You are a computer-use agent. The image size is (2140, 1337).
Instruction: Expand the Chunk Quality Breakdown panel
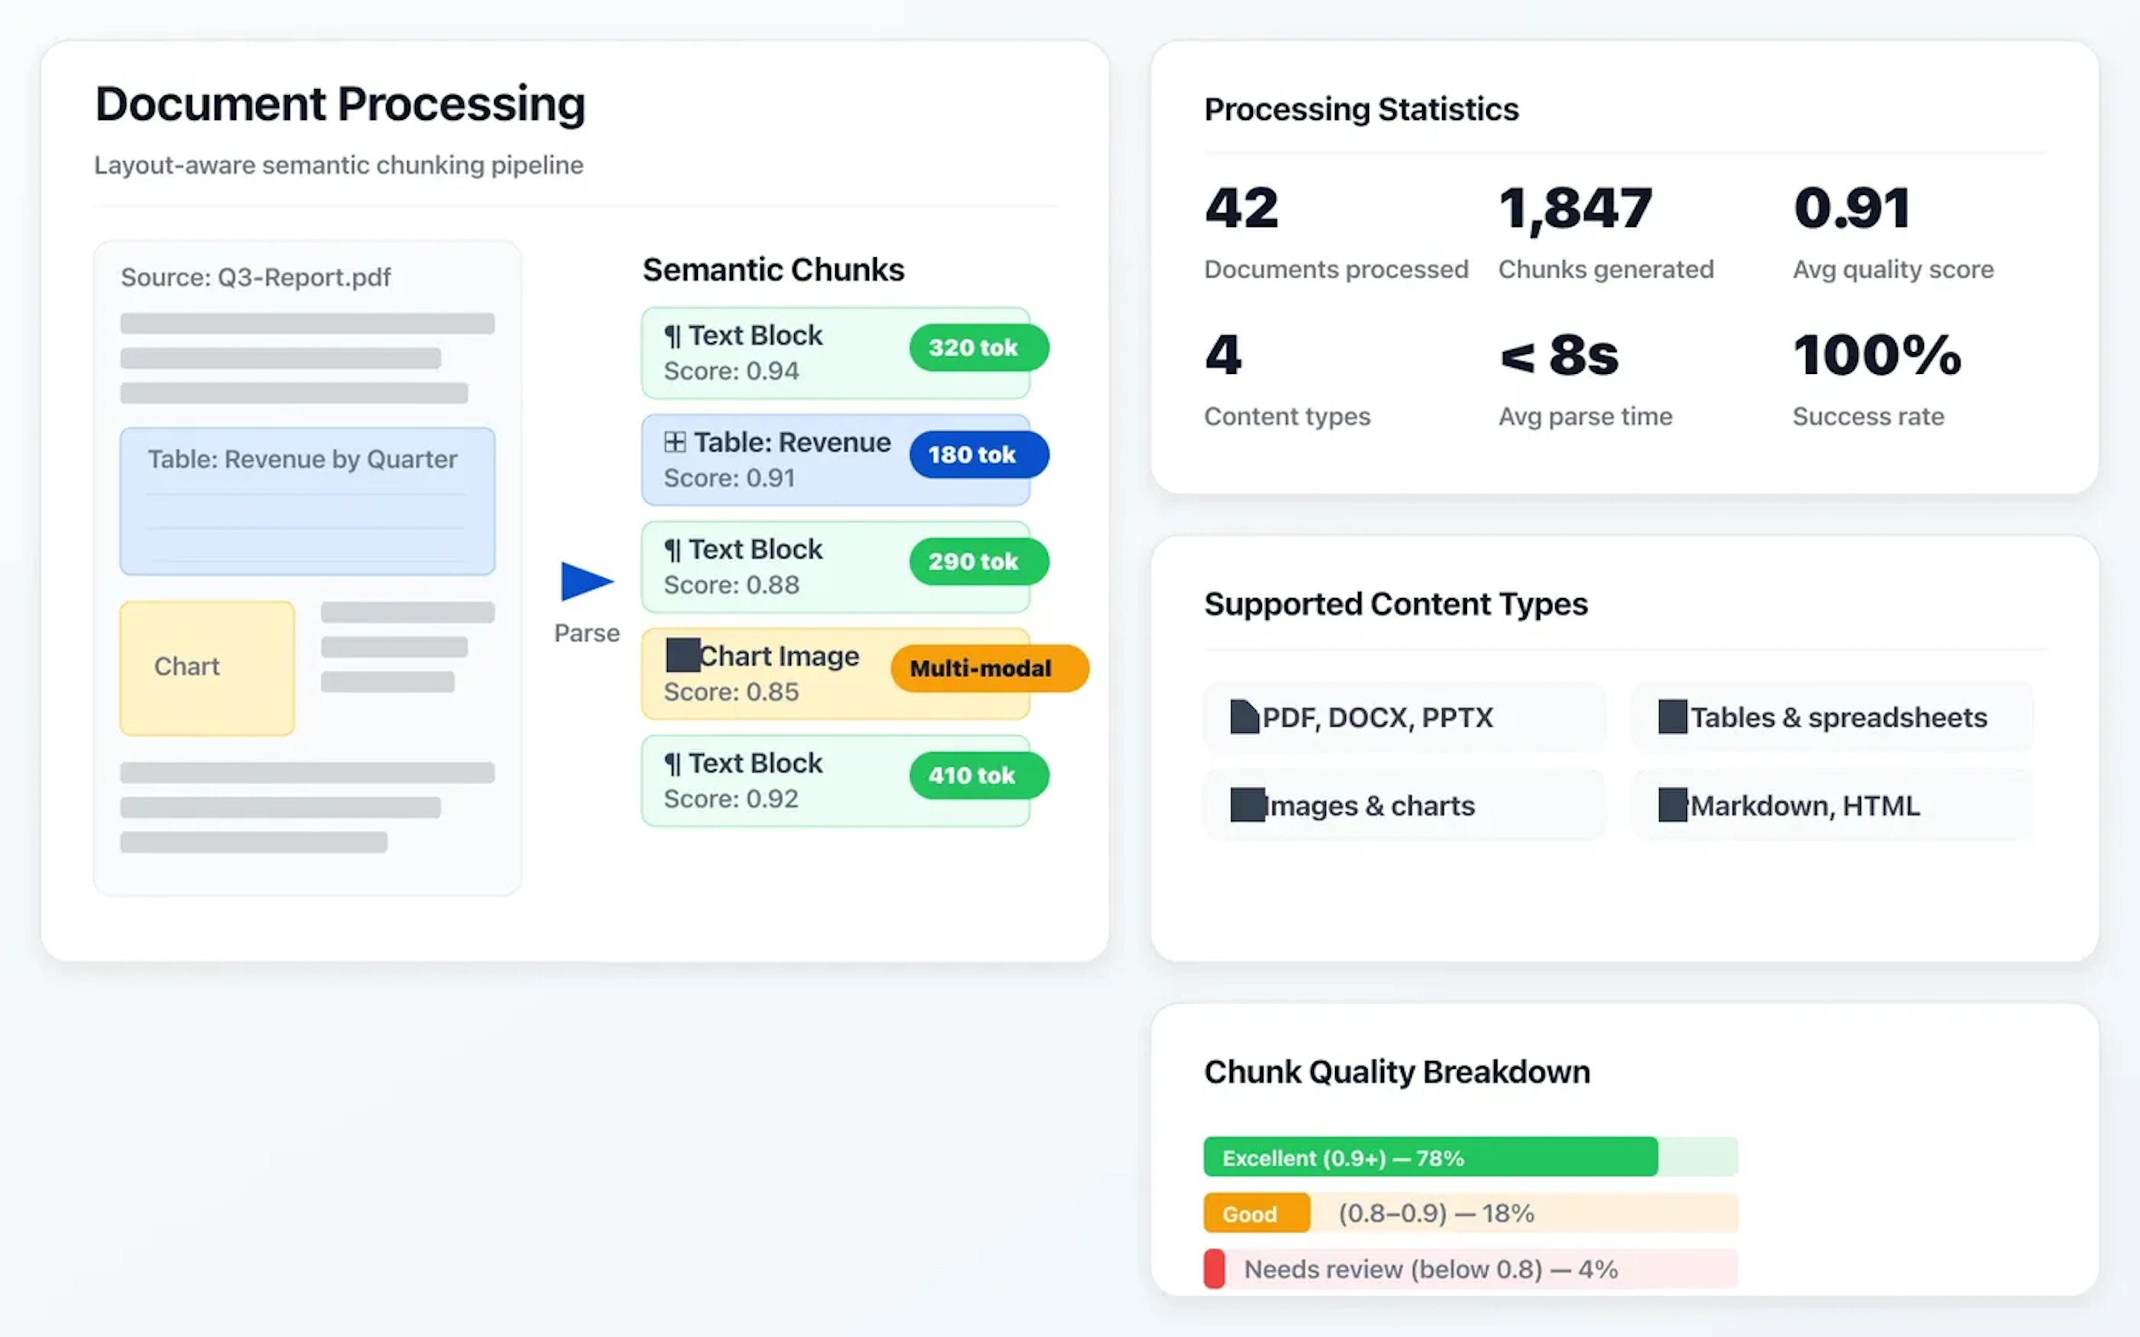[1397, 1072]
